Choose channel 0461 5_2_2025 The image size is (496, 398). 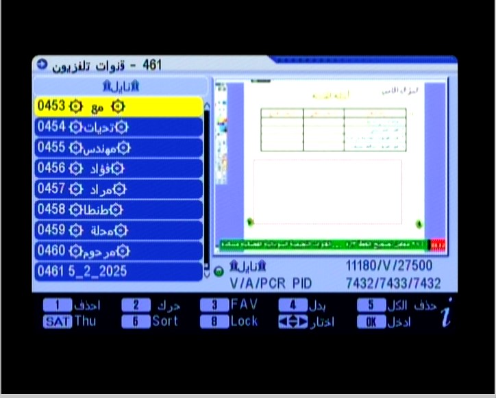pos(118,271)
